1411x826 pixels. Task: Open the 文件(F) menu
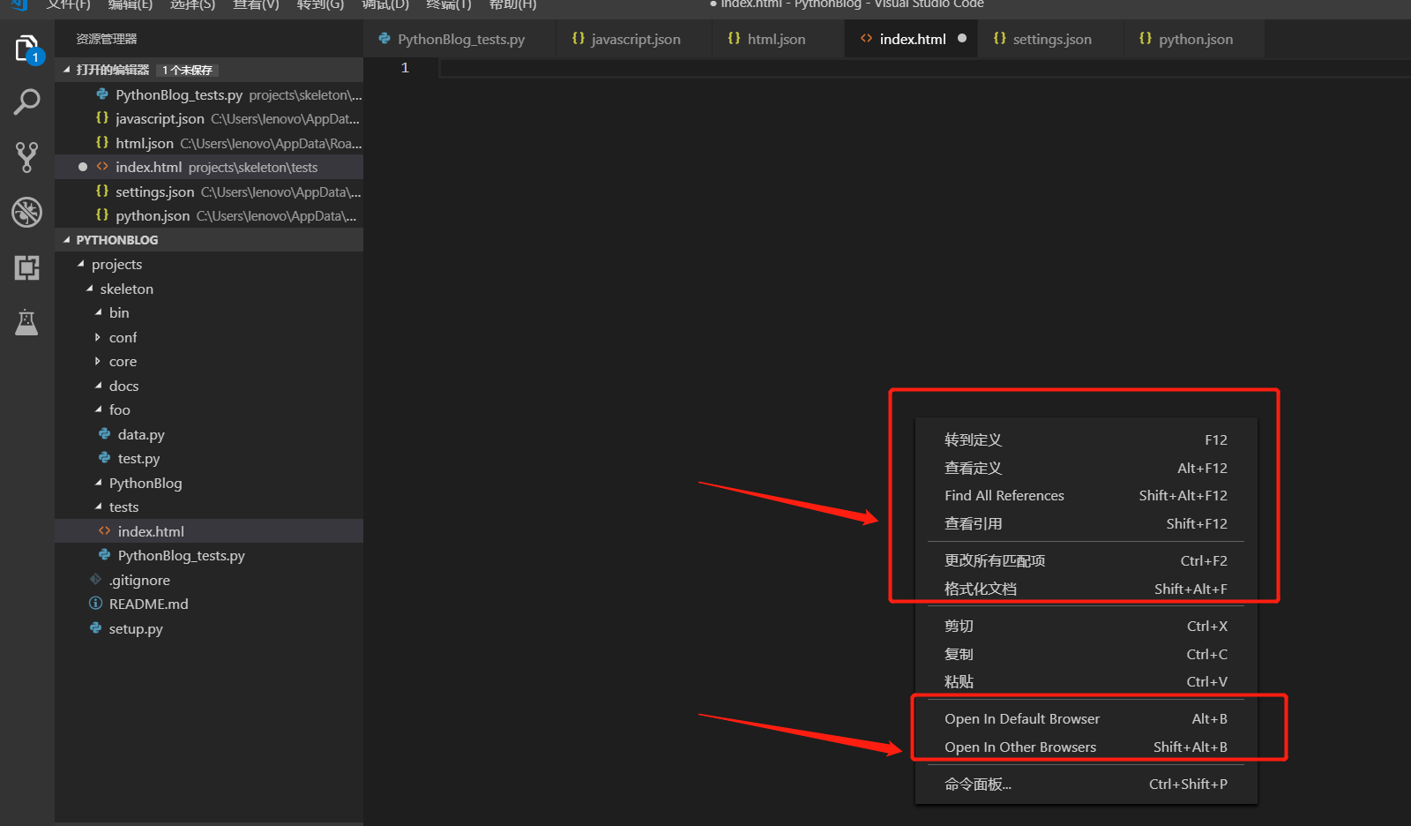point(68,5)
